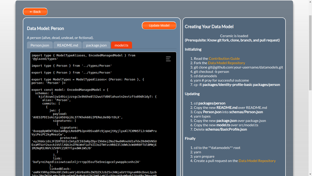This screenshot has height=176, width=312.
Task: Click 'Delete schemas/BasicProfile.json' step
Action: pos(220,129)
